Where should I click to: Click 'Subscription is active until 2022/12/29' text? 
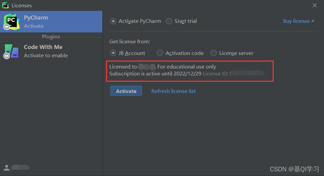point(155,74)
